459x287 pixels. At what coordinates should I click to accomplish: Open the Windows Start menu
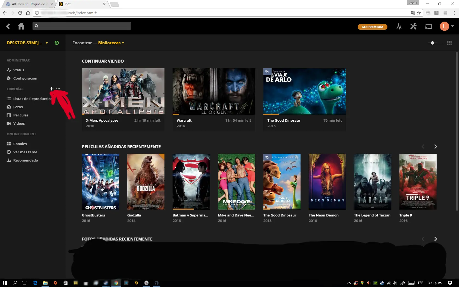5,283
